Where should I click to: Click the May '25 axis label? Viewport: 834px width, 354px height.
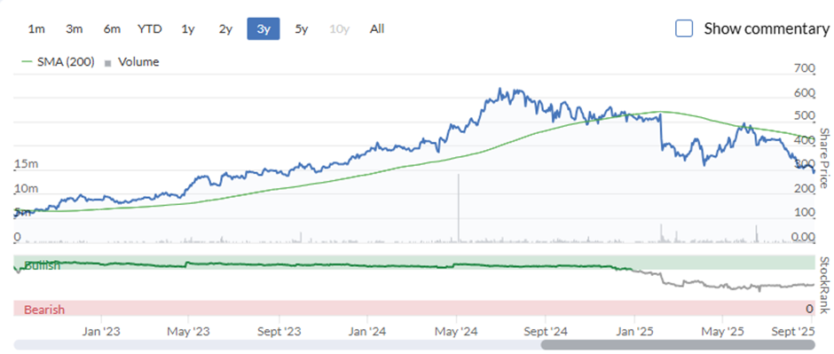pyautogui.click(x=722, y=332)
